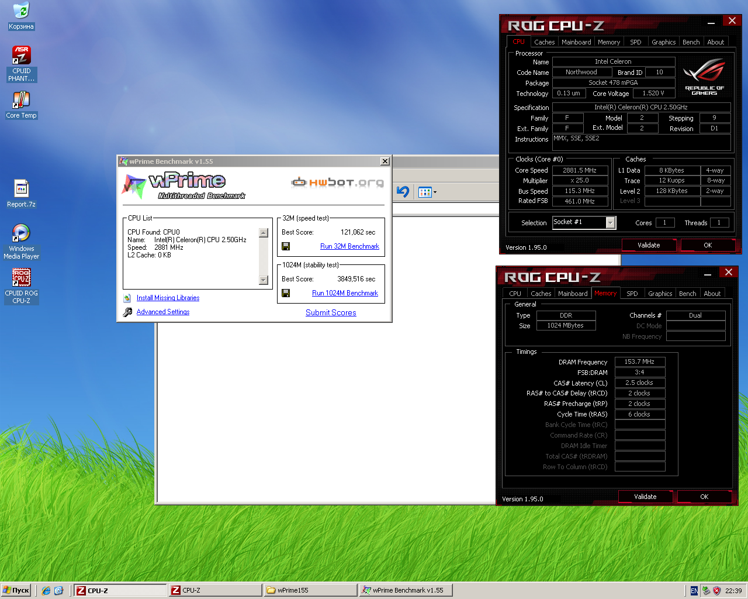Open Graphics tab in processor CPU-Z window

(664, 42)
